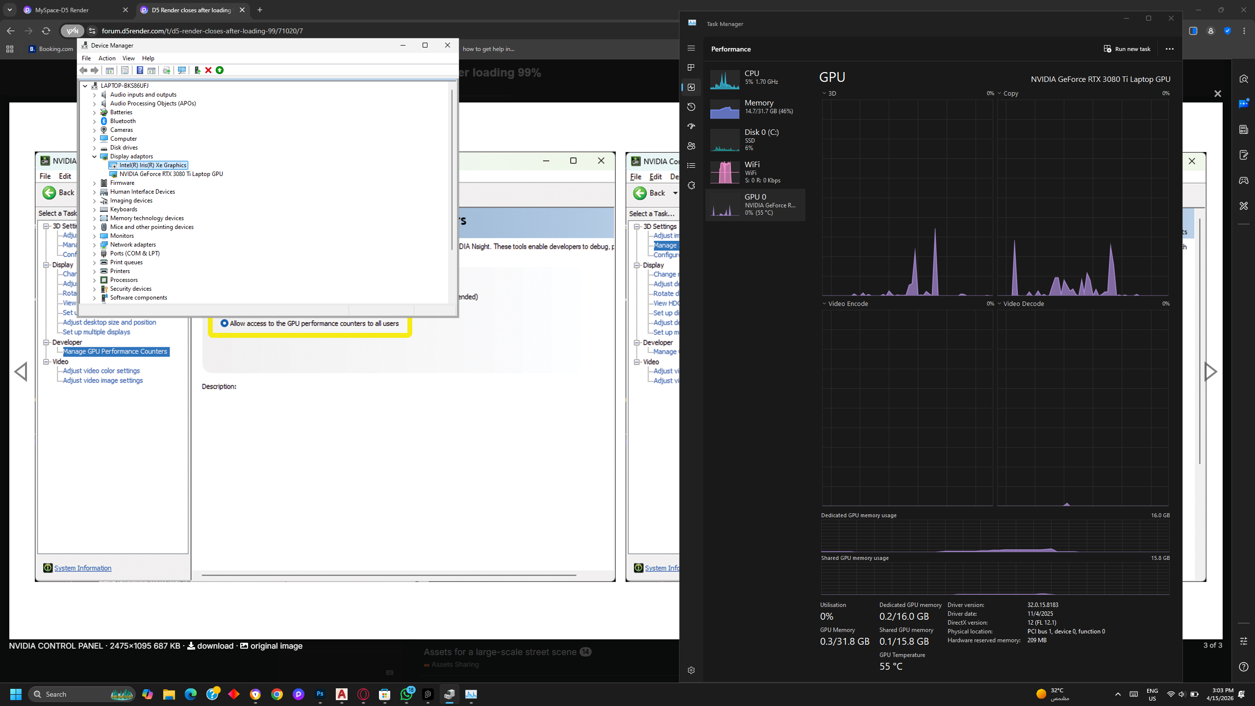Open the Task Manager Users section
This screenshot has height=706, width=1255.
691,146
